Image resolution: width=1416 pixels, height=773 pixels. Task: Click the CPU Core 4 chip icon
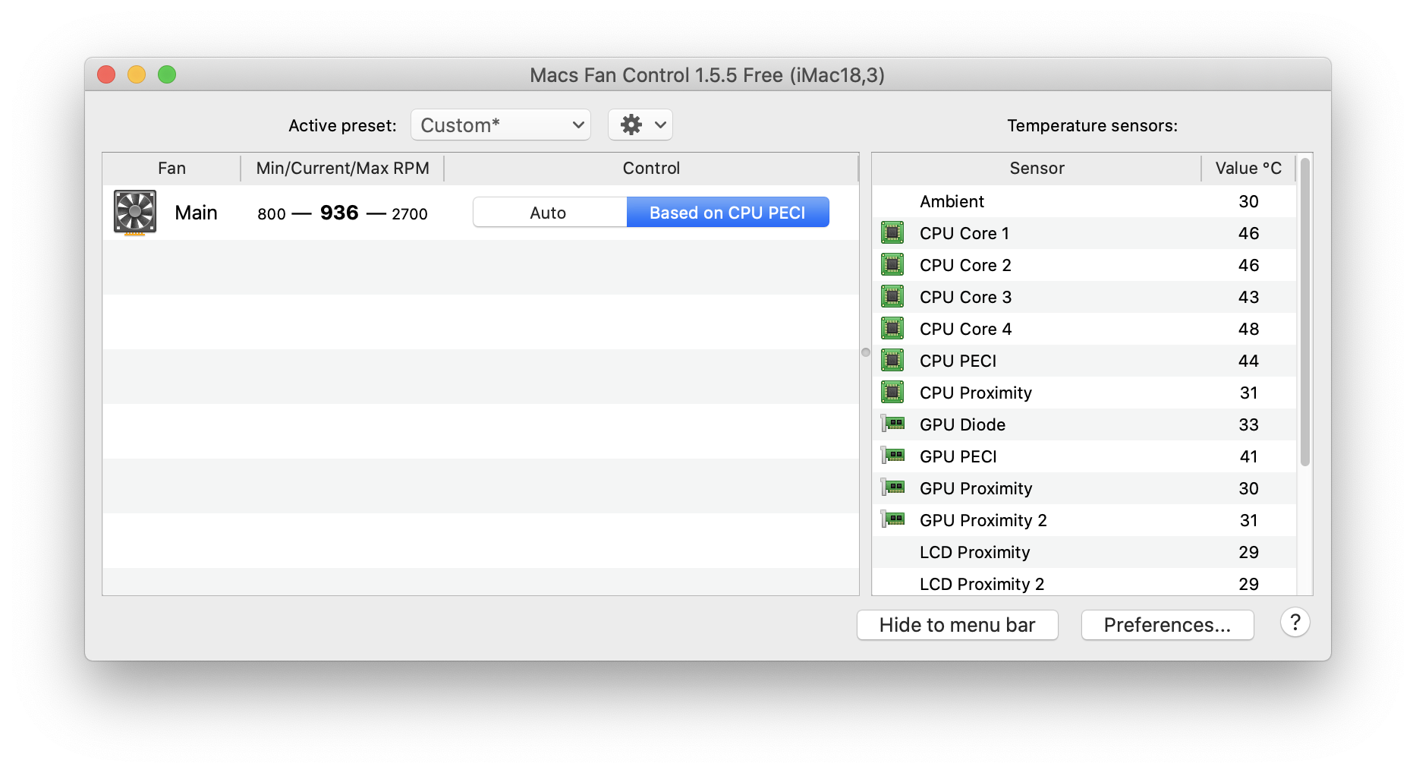click(892, 328)
